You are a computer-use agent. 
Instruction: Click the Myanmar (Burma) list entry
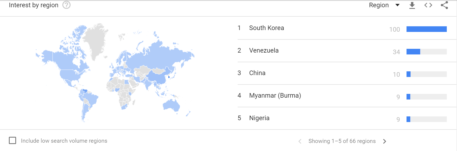(275, 95)
